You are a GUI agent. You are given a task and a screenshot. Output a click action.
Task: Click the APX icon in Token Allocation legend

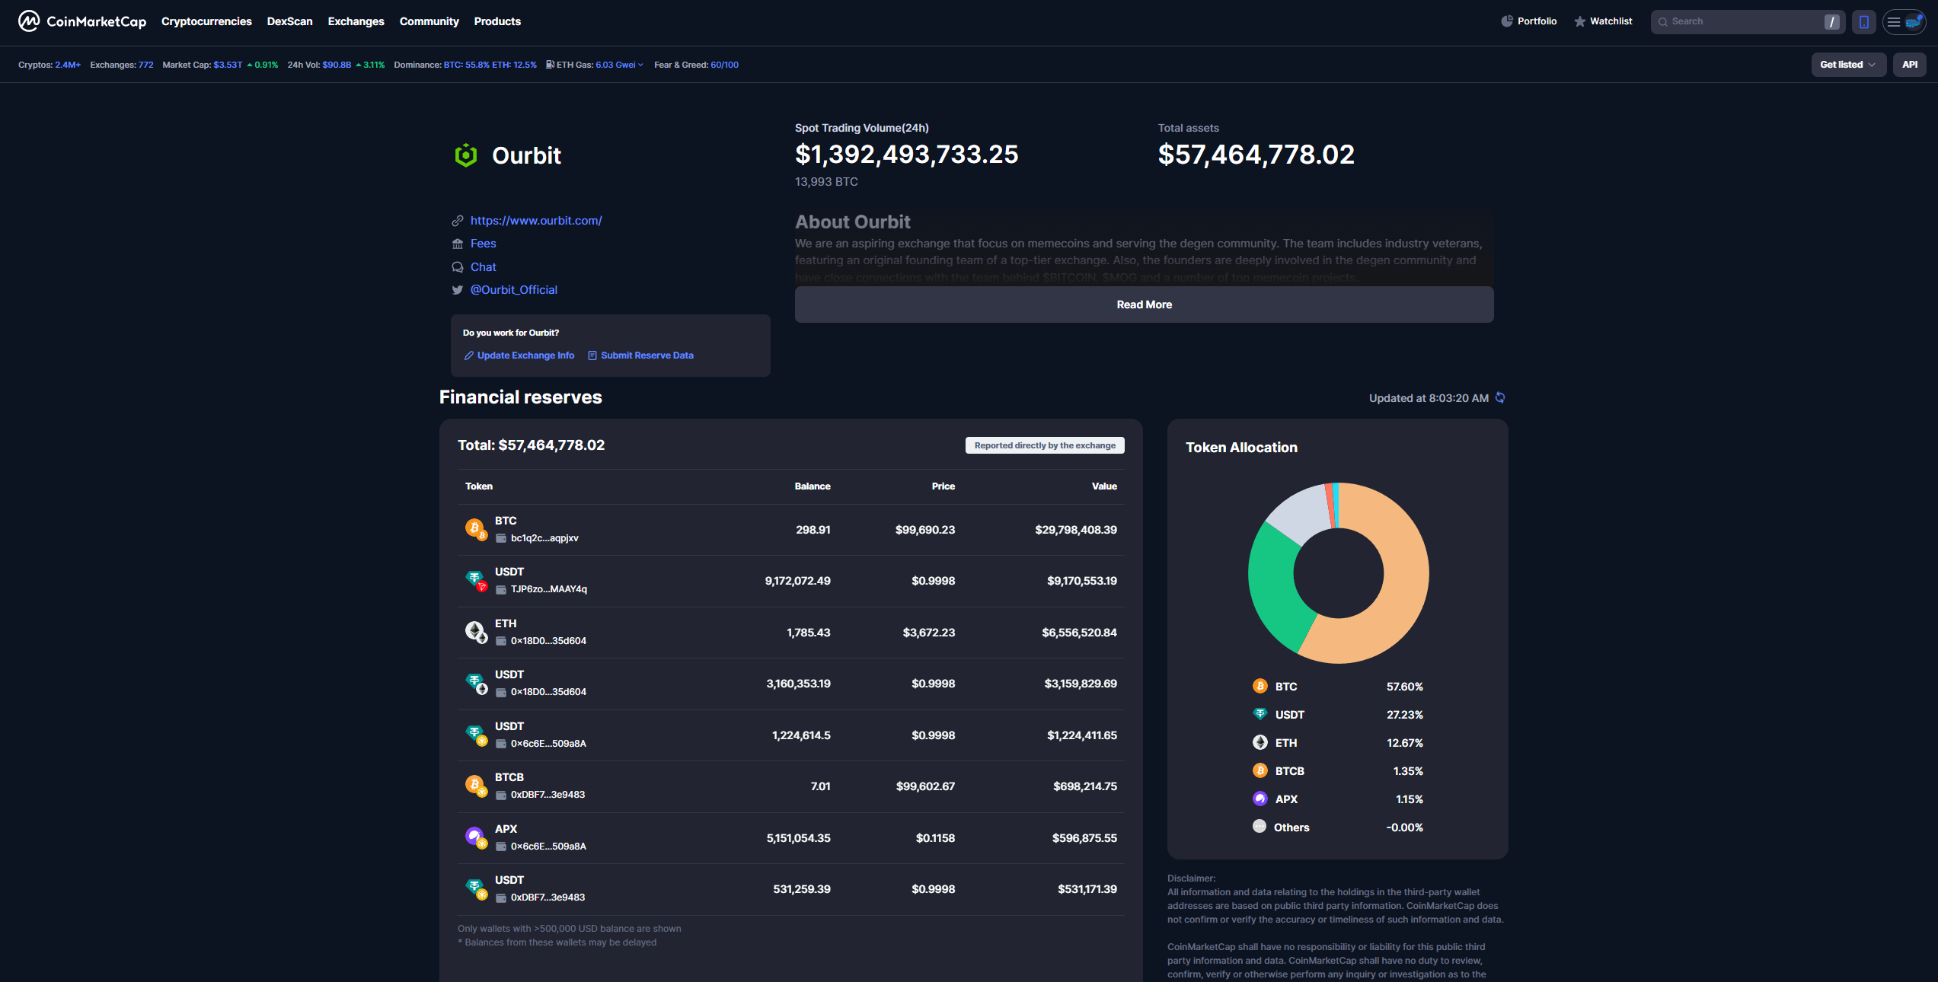pyautogui.click(x=1260, y=799)
